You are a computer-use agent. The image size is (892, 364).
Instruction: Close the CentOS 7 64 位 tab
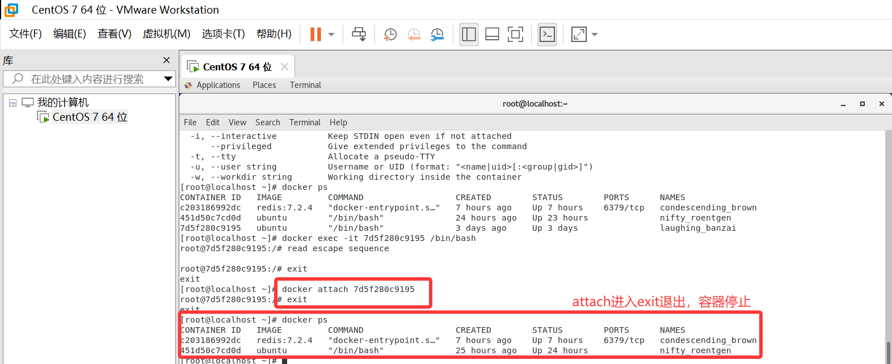pyautogui.click(x=284, y=67)
